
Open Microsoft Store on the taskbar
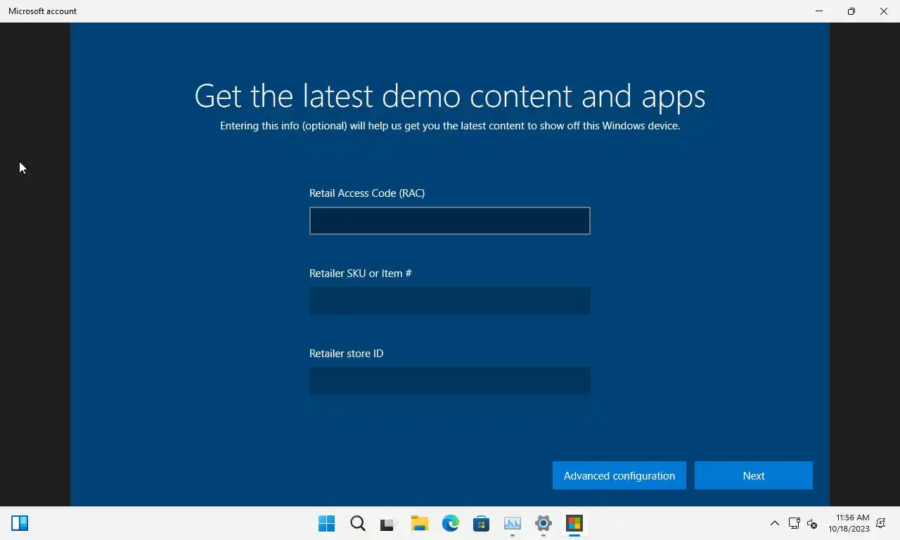click(x=482, y=523)
